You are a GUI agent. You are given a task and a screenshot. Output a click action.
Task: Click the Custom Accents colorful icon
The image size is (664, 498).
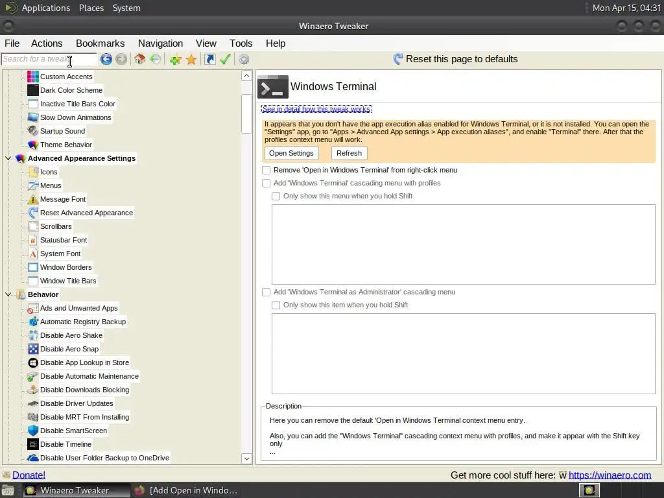coord(33,77)
